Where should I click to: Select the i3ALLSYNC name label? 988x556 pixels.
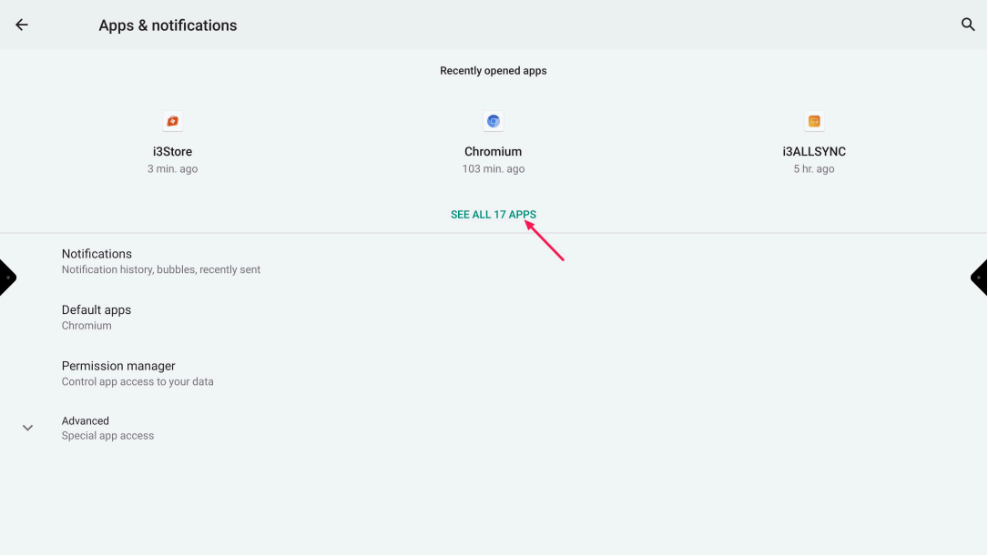coord(814,152)
